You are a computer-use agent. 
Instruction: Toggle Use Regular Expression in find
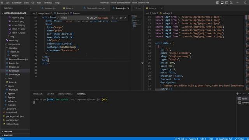[x=95, y=18]
